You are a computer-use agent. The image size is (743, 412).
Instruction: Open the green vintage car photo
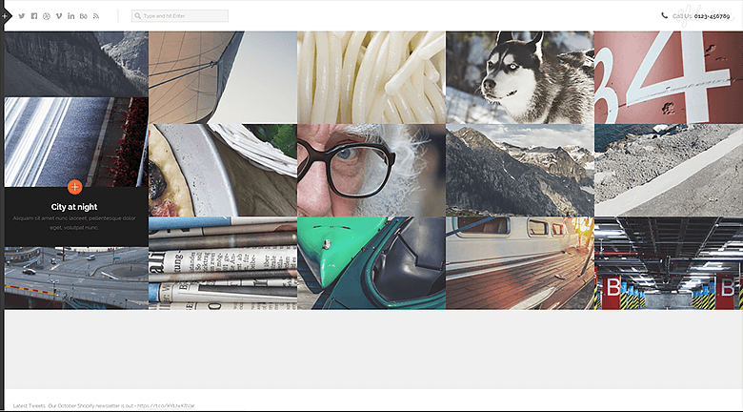coord(371,263)
